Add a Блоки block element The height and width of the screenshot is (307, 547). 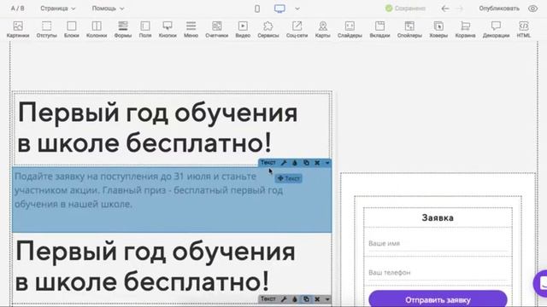click(72, 30)
